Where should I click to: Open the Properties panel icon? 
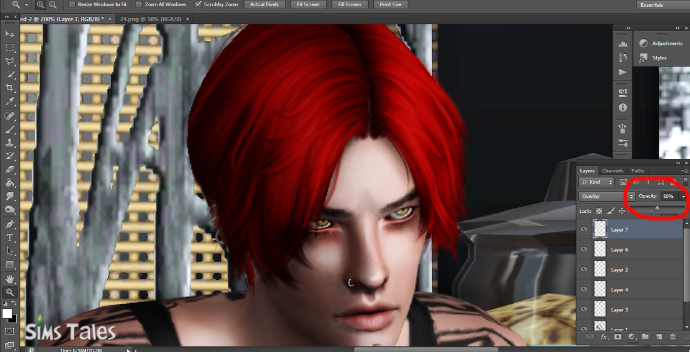pyautogui.click(x=623, y=92)
